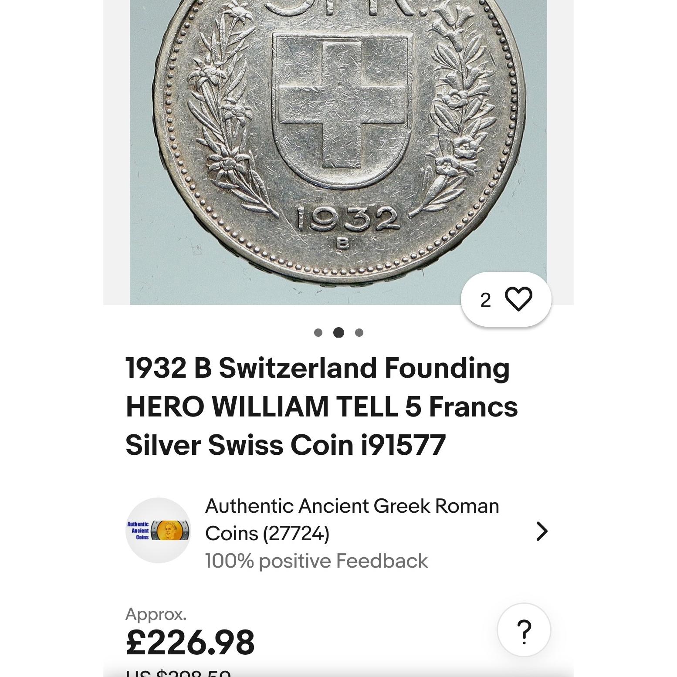Tap the Approx. label above the price
The image size is (677, 677).
point(156,614)
